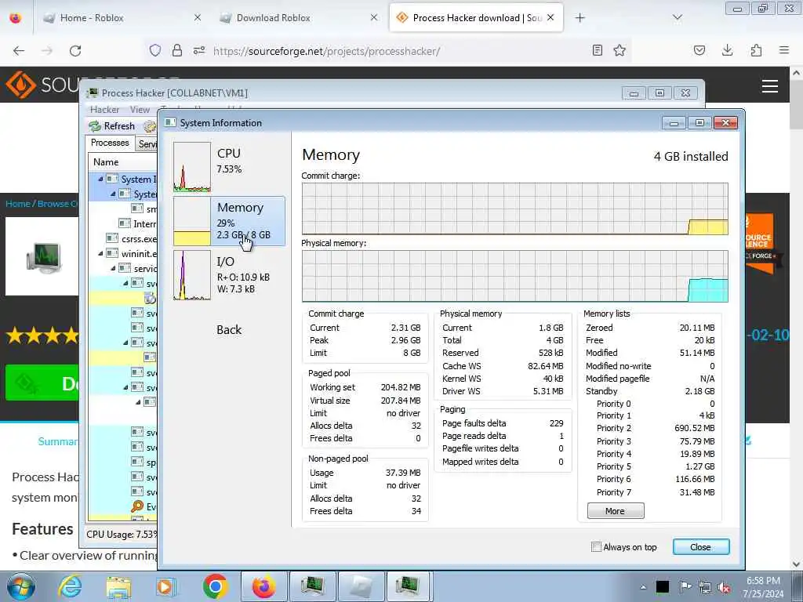Open the Hacker menu in Process Hacker
Image resolution: width=803 pixels, height=602 pixels.
pos(104,110)
